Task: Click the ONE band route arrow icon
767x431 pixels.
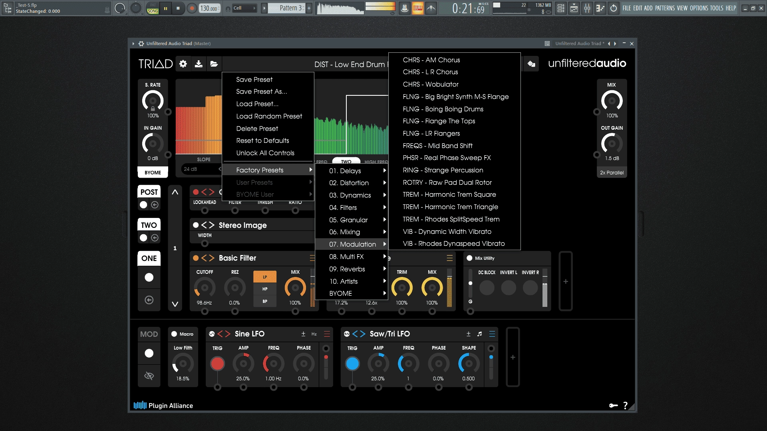Action: (149, 300)
